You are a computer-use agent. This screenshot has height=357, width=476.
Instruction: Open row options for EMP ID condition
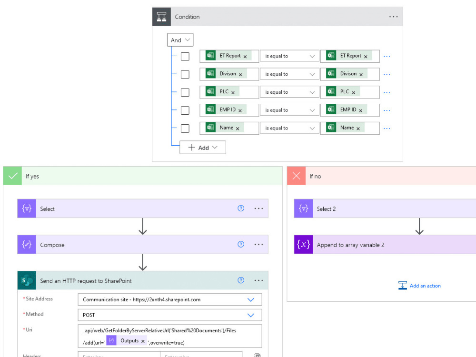click(x=387, y=110)
